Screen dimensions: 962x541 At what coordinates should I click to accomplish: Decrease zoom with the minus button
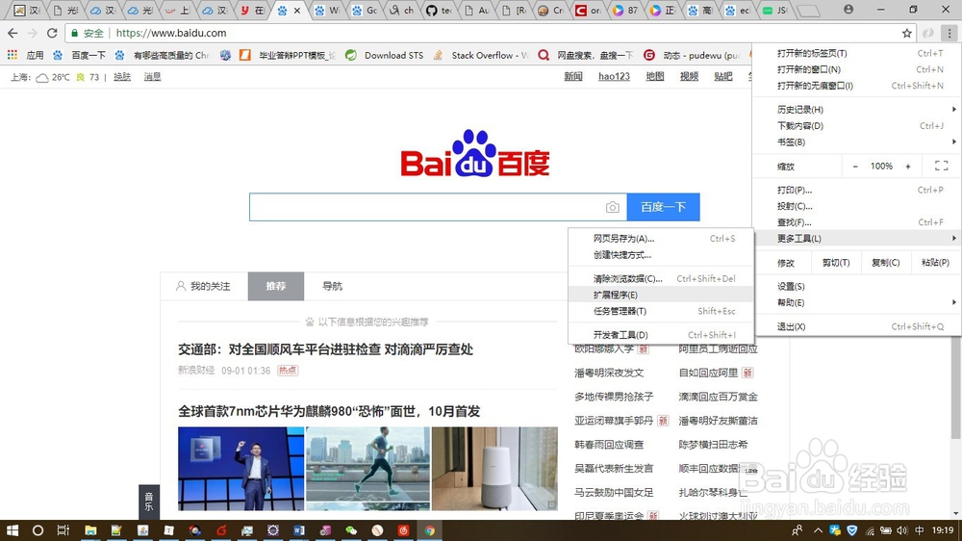click(x=855, y=167)
